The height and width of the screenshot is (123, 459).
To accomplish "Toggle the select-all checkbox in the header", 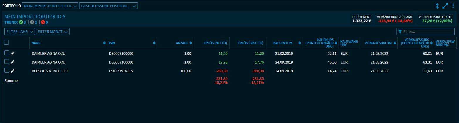I will tap(6, 43).
